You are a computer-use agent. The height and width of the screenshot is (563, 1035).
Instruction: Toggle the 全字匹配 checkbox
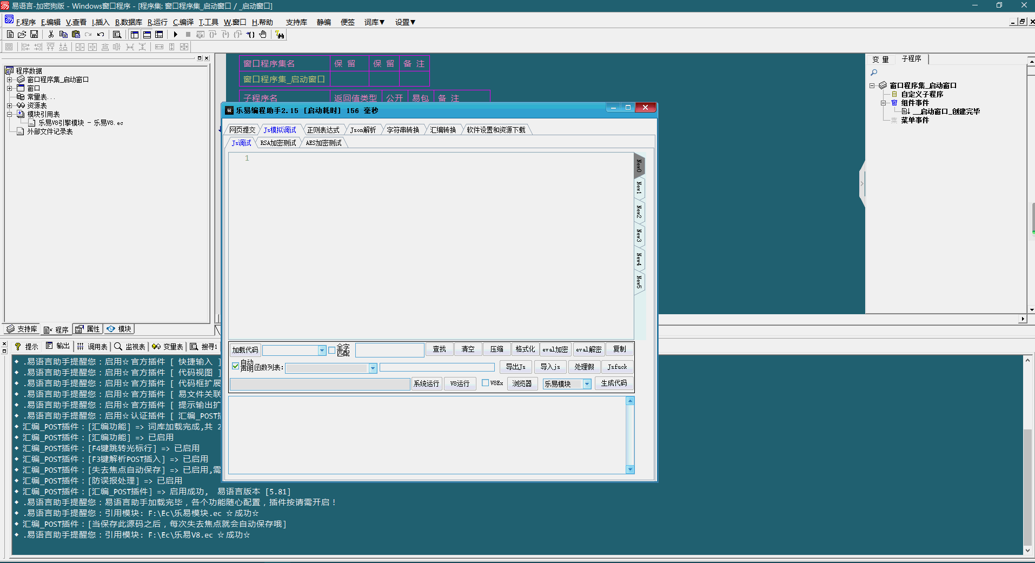pos(331,350)
